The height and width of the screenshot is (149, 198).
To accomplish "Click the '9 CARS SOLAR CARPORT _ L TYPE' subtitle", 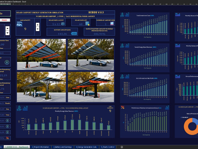I will (65, 16).
